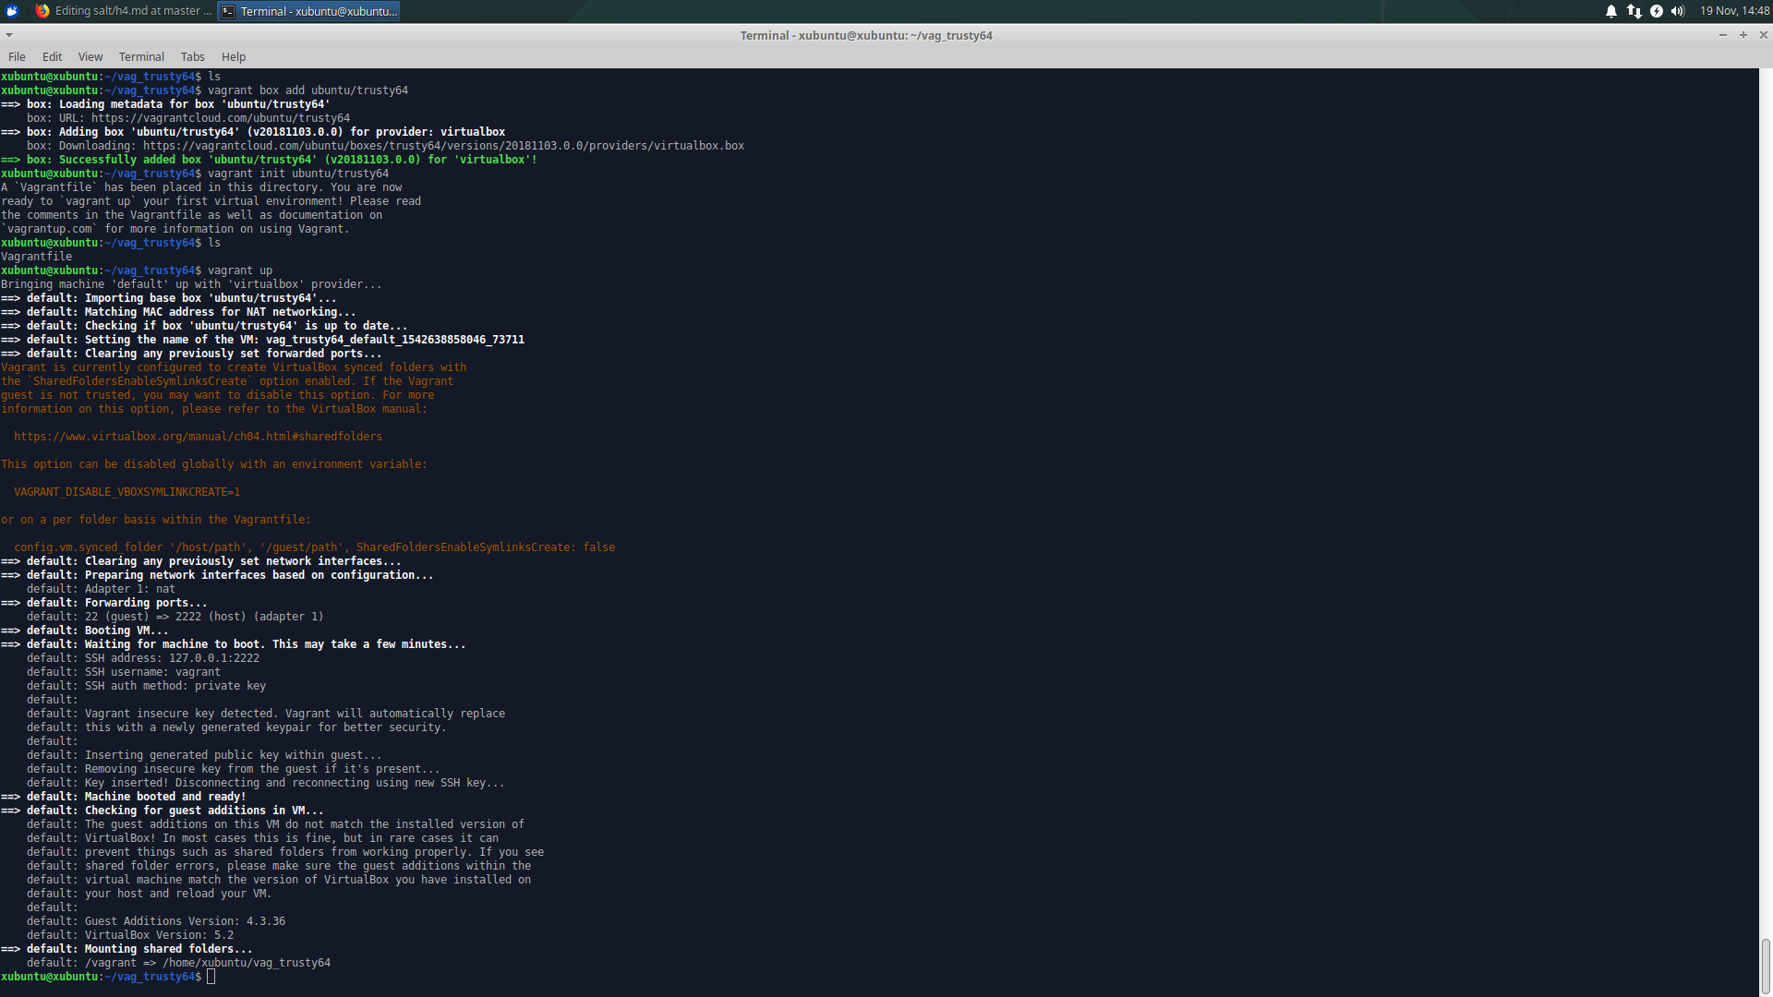Click the terminal vertical scrollbar handle

[x=1765, y=965]
